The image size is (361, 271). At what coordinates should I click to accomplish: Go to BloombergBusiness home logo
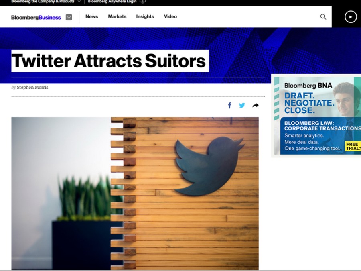point(36,18)
